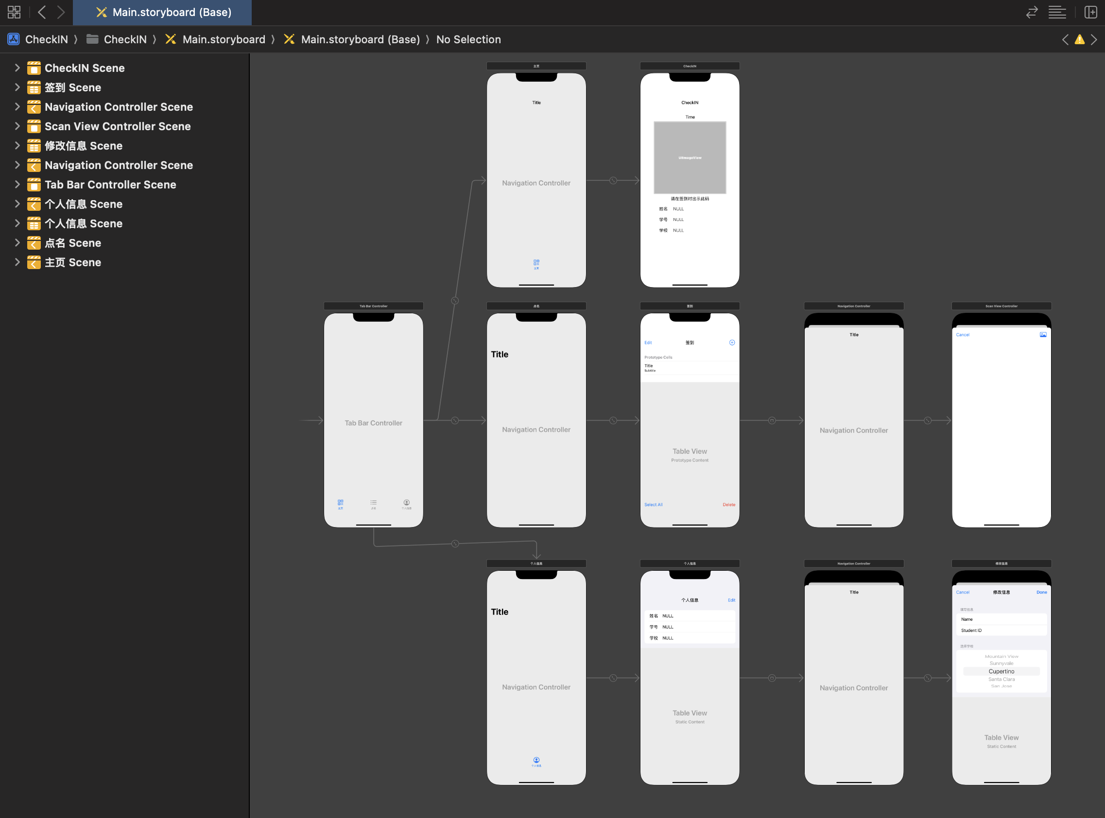The width and height of the screenshot is (1105, 818).
Task: Go back with the left navigation arrow
Action: click(x=42, y=12)
